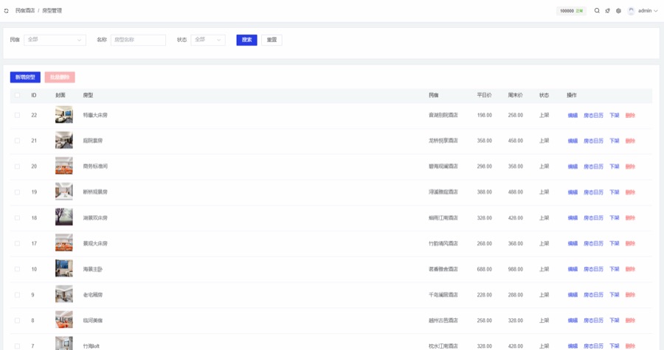Check the box for row ID 20
The image size is (664, 350).
(x=17, y=166)
